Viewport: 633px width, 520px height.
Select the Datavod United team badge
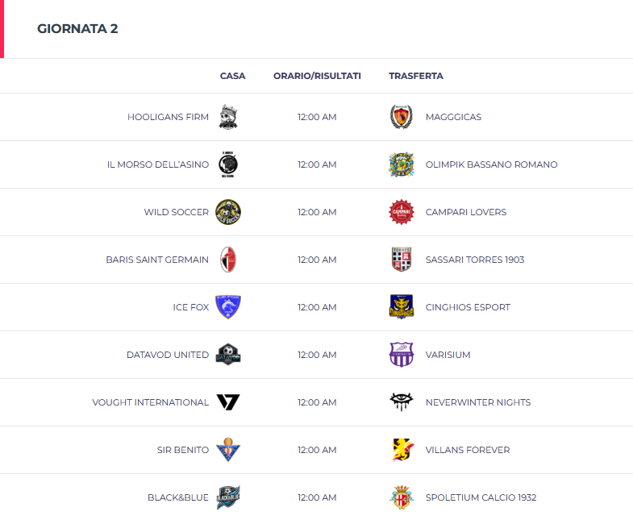tap(228, 355)
